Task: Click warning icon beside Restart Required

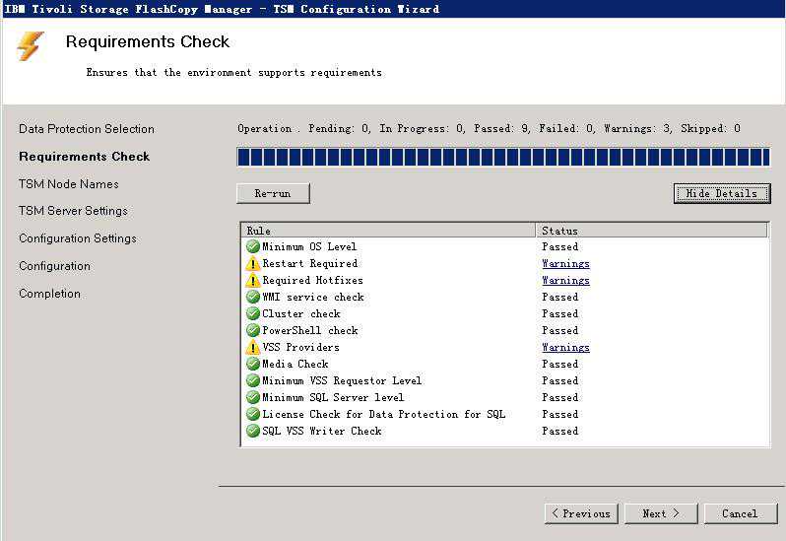Action: (x=253, y=264)
